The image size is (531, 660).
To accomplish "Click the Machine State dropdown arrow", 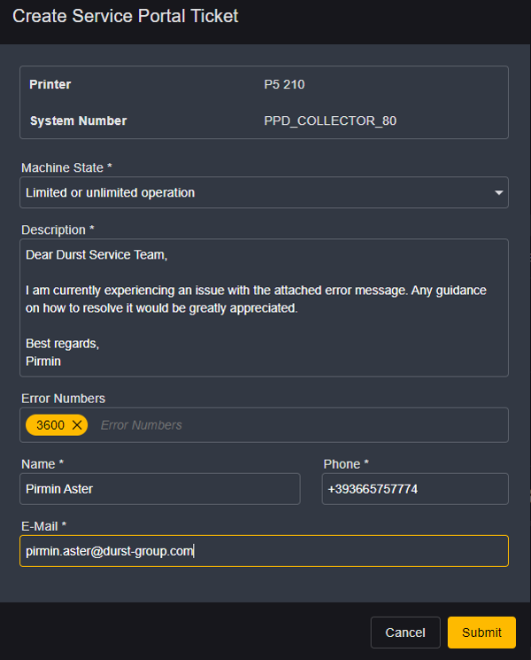I will click(498, 192).
